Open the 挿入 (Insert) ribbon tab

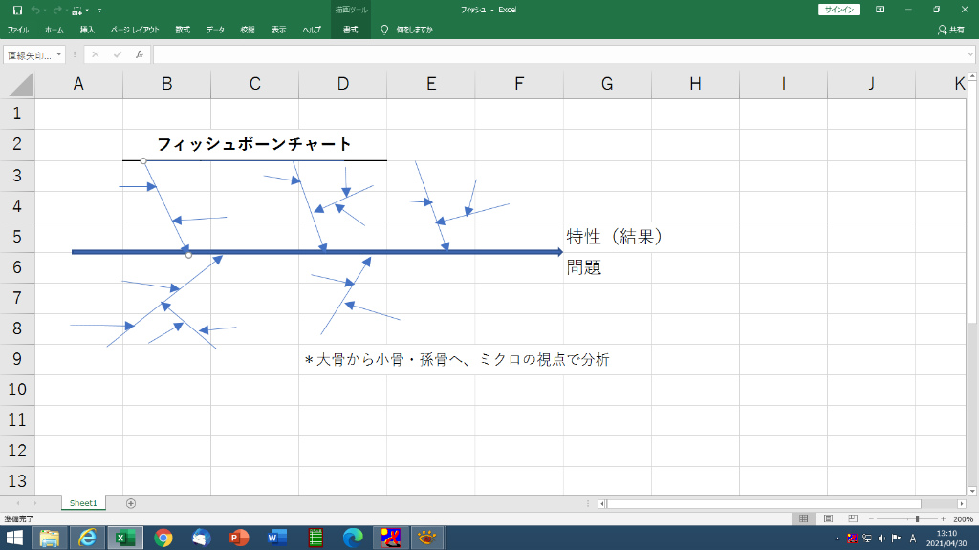87,30
